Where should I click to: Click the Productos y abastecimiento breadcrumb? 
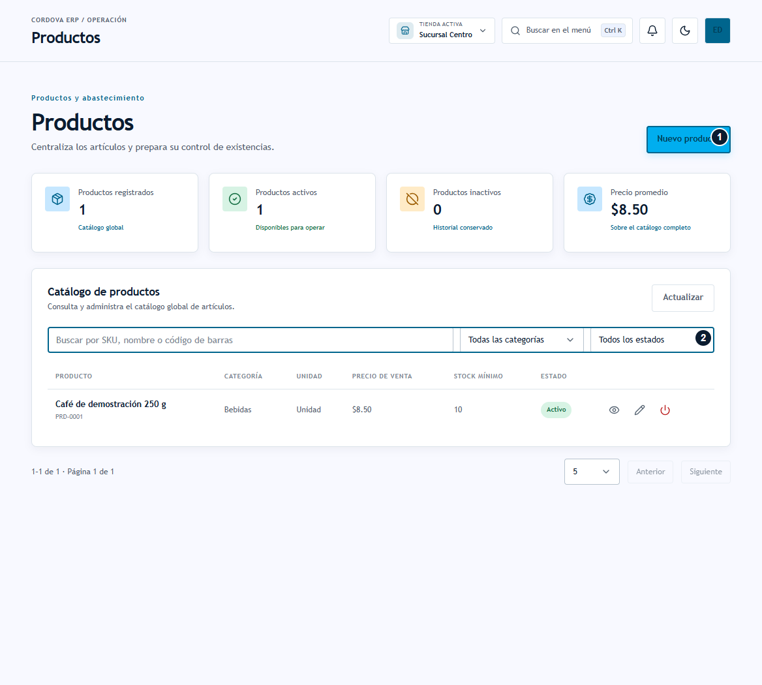coord(88,98)
